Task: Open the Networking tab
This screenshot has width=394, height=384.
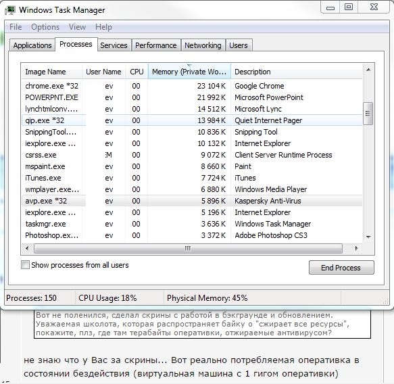Action: (203, 45)
